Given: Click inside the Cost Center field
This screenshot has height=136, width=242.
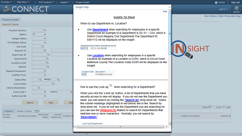Looking at the screenshot, I should tap(42, 83).
